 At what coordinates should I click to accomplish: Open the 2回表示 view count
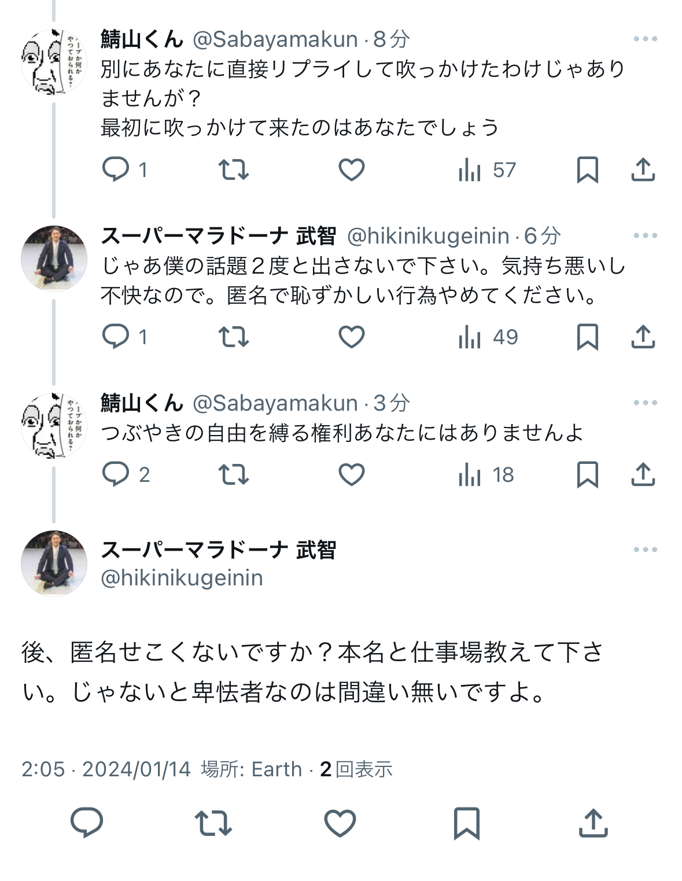[356, 769]
